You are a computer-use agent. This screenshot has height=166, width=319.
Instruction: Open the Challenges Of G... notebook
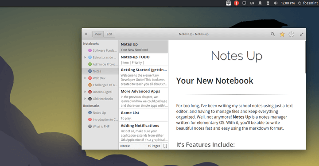click(x=100, y=85)
